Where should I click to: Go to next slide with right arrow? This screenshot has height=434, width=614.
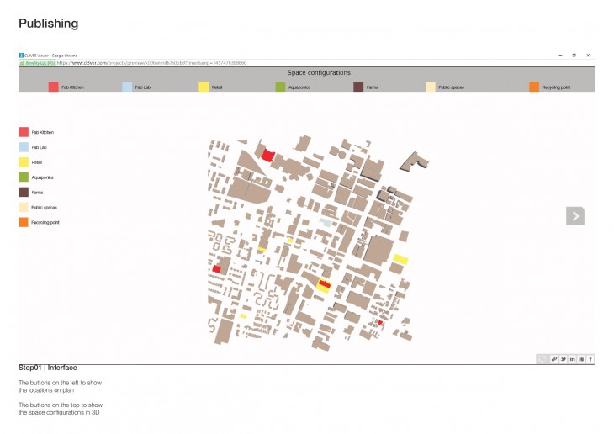574,215
